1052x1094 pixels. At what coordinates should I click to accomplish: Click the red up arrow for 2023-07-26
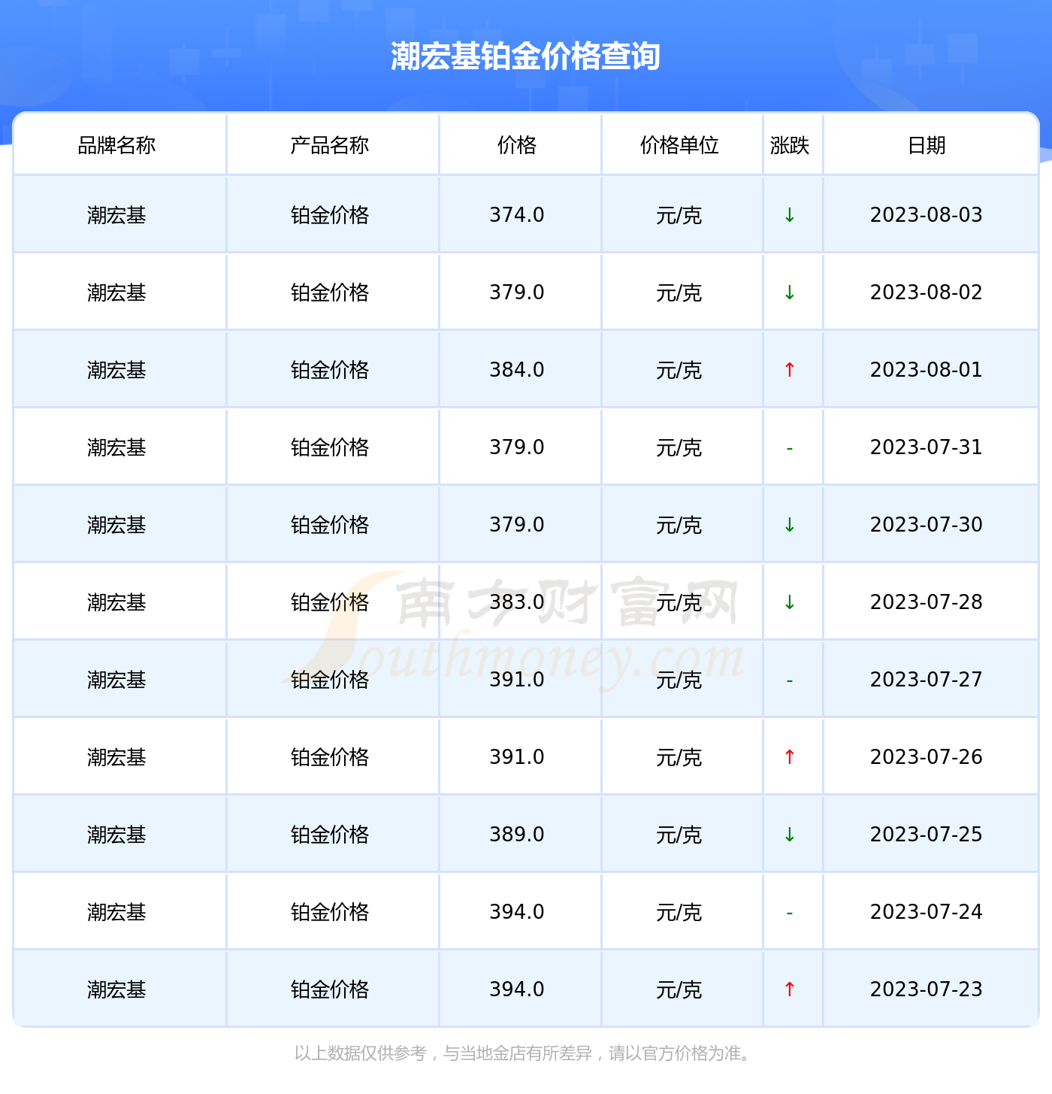(790, 757)
